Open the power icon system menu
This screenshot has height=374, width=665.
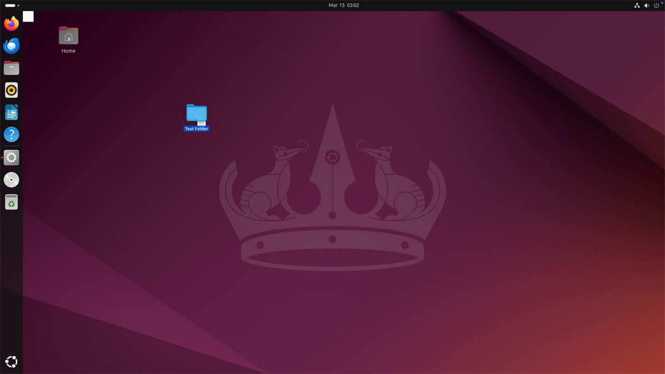[x=656, y=5]
